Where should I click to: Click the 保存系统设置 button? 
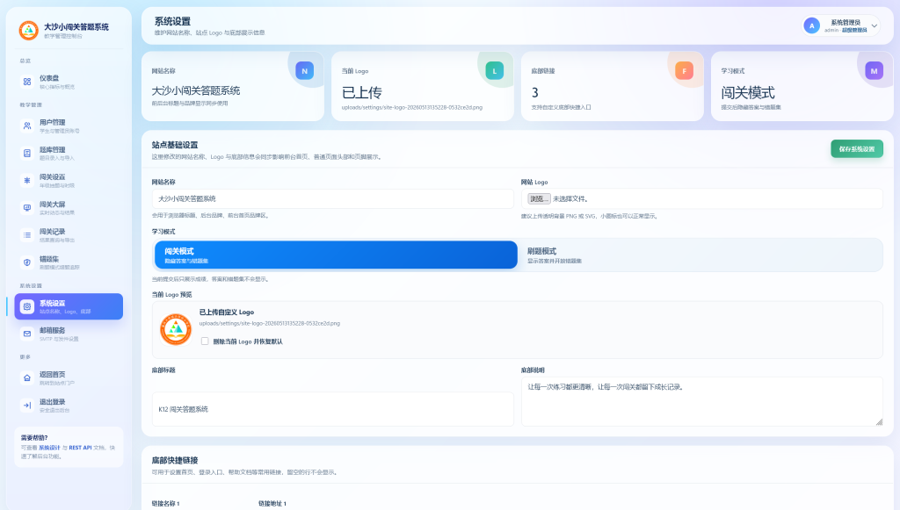(x=857, y=149)
